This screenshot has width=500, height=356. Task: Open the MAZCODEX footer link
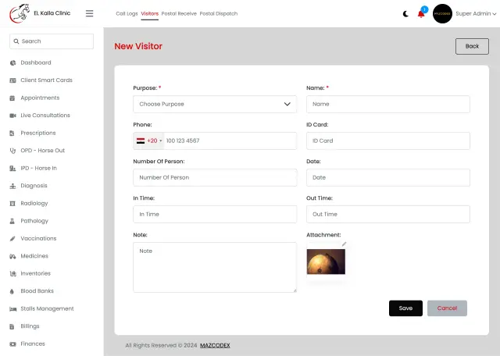pyautogui.click(x=215, y=346)
